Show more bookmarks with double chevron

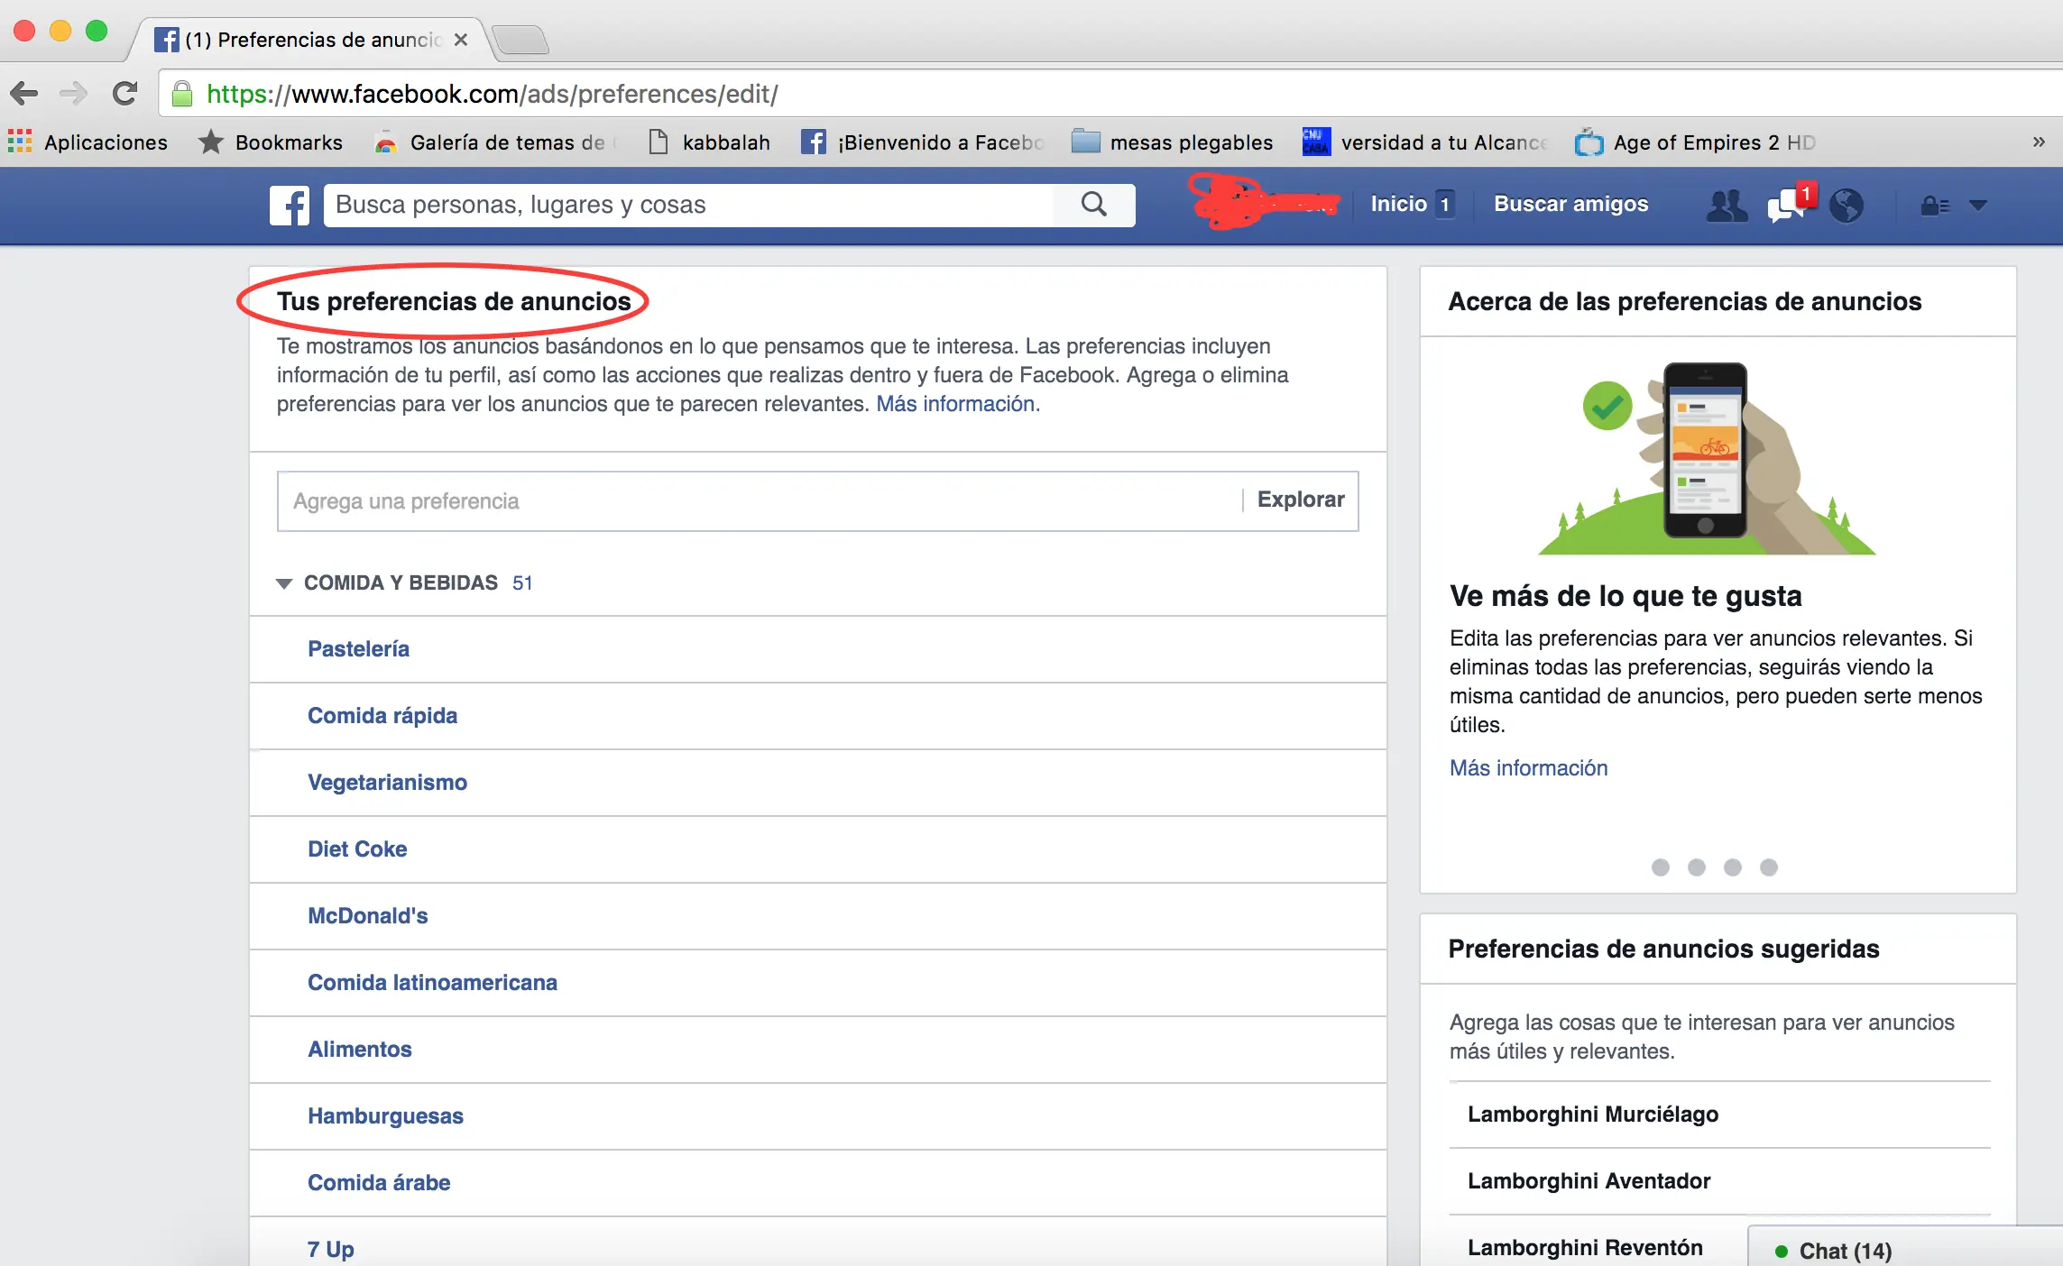[2039, 142]
